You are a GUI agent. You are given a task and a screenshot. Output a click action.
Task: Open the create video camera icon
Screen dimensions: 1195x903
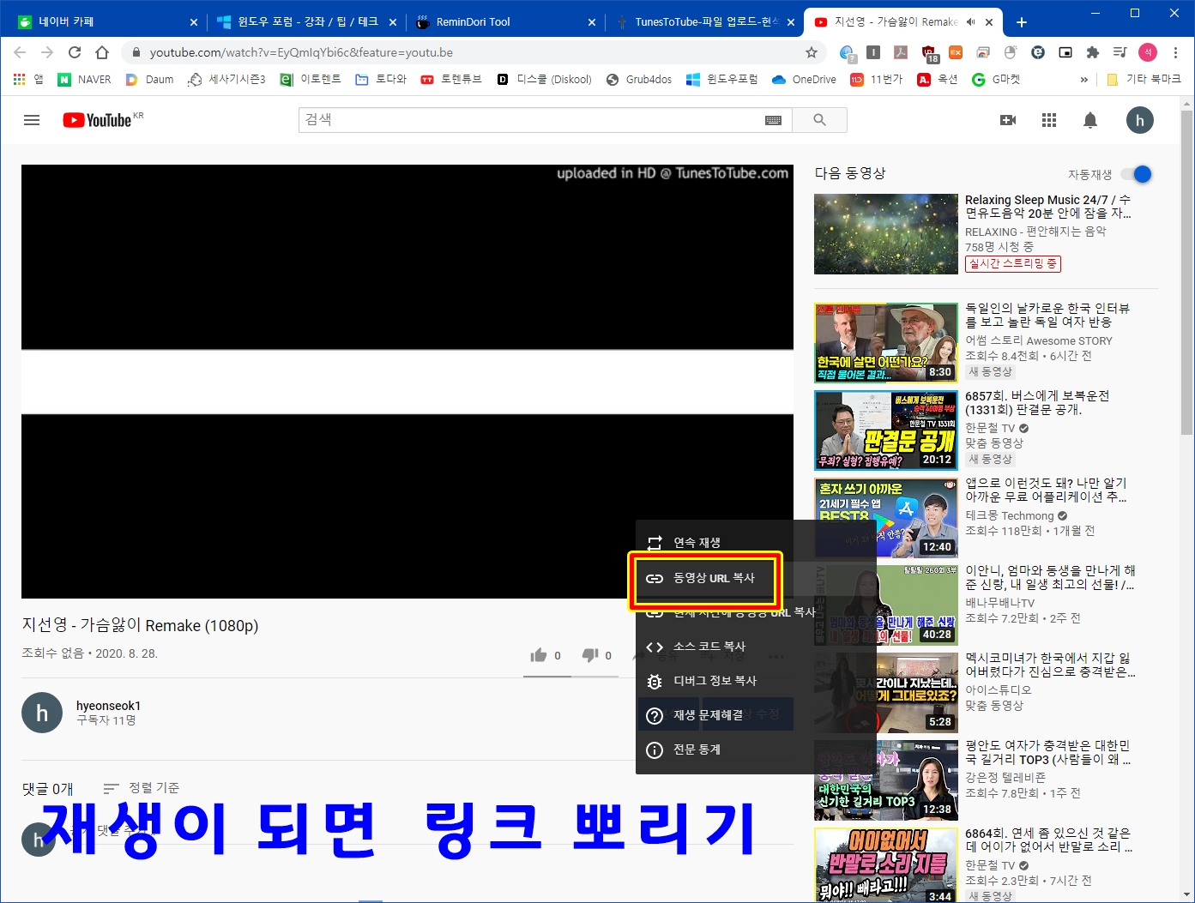coord(1008,120)
